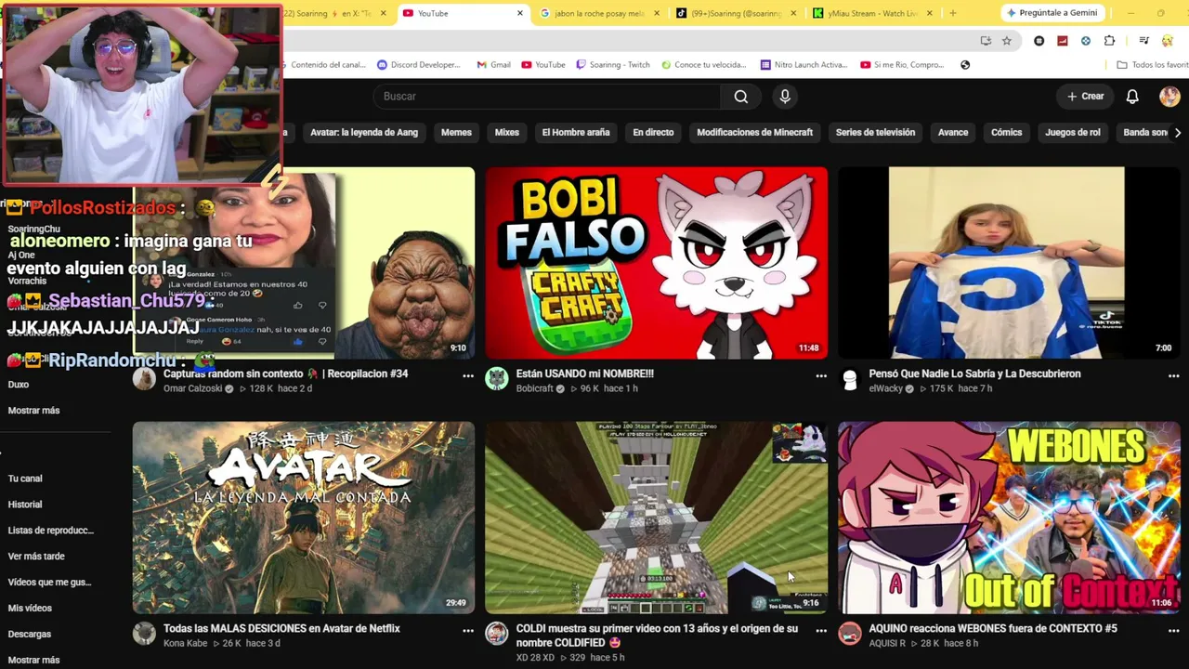
Task: Click the Kona Kabe channel avatar
Action: (144, 634)
